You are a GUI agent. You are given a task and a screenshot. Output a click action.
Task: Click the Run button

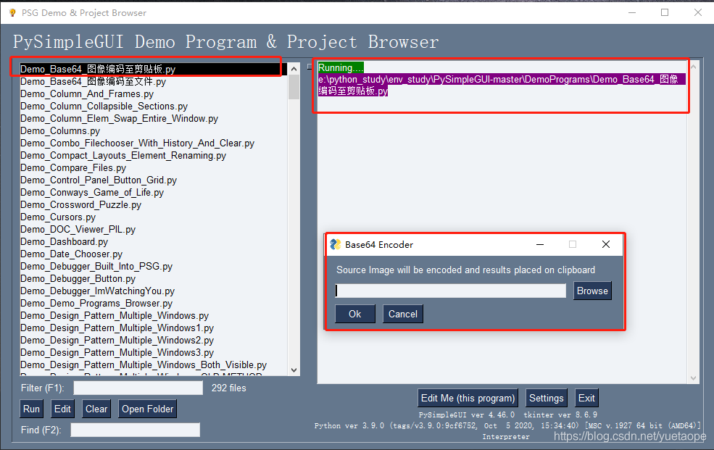pos(31,409)
